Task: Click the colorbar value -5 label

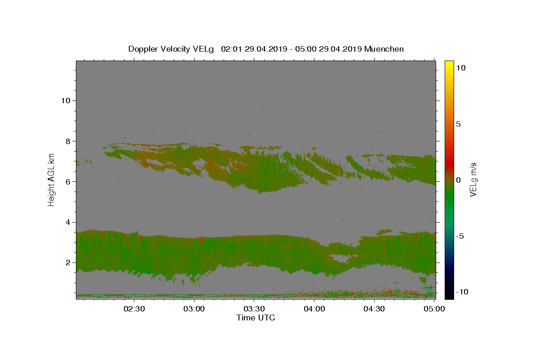Action: (x=460, y=236)
